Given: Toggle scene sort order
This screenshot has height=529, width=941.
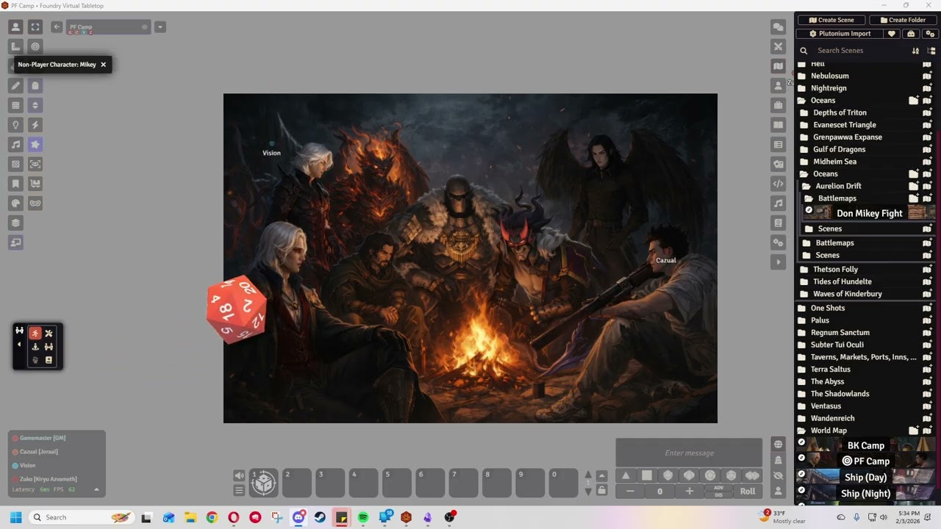Looking at the screenshot, I should click(915, 51).
